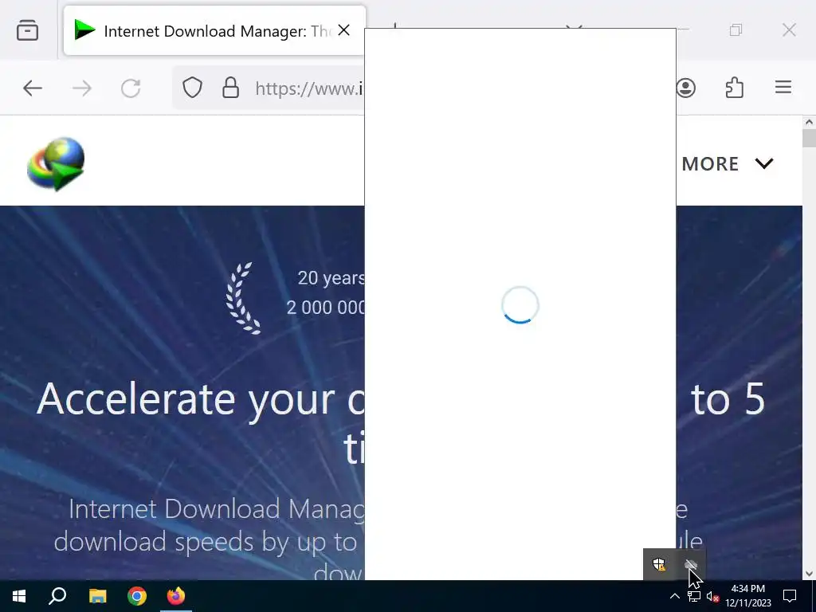This screenshot has height=612, width=816.
Task: Collapse the hidden tray icons chevron
Action: pyautogui.click(x=674, y=596)
